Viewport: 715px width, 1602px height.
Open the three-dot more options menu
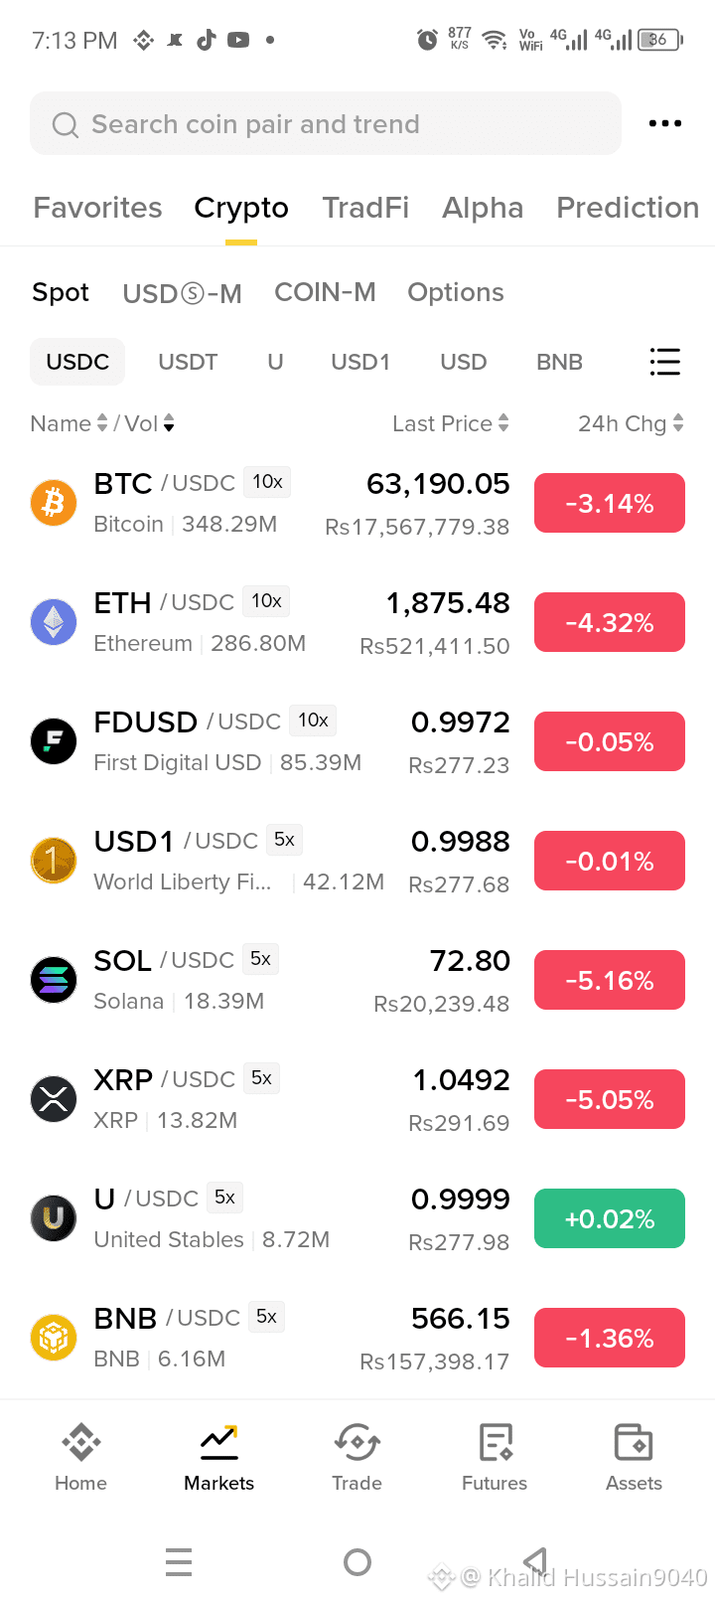click(664, 123)
